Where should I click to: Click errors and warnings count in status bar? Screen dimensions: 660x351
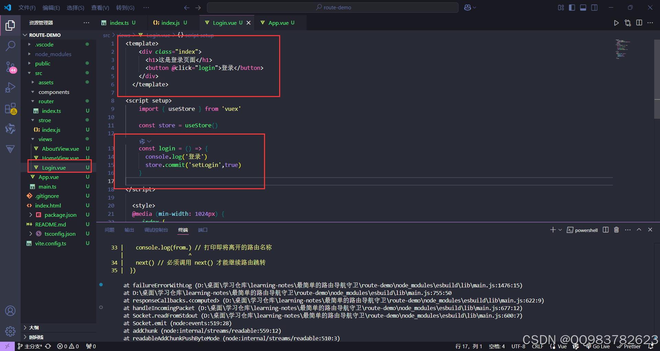[x=68, y=347]
